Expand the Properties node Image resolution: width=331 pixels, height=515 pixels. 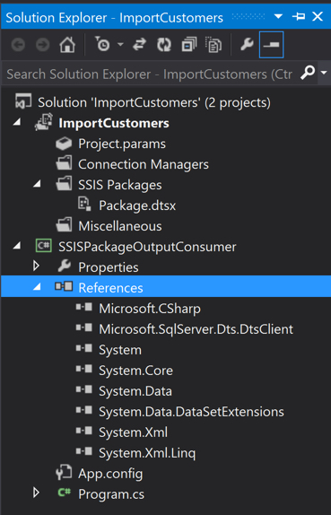36,266
